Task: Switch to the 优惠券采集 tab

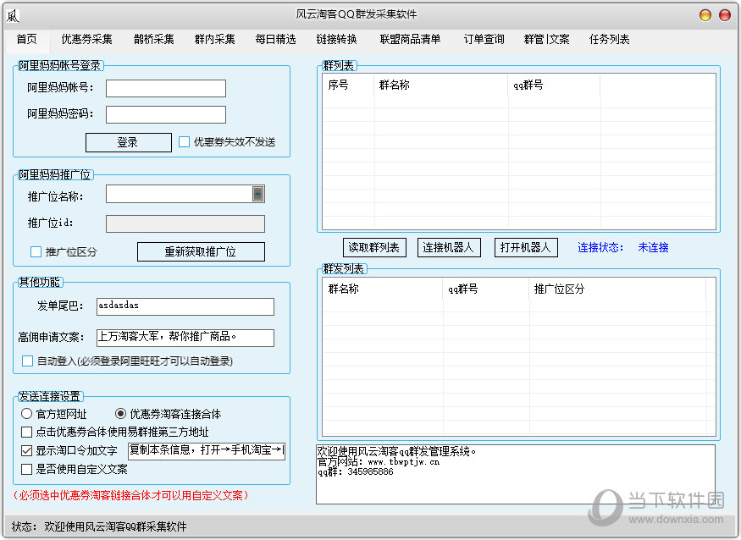Action: tap(86, 39)
